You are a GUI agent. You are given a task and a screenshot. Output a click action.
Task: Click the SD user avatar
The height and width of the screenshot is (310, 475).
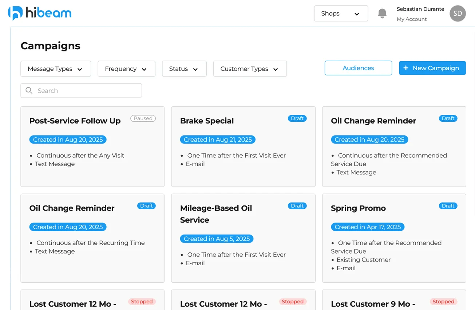pyautogui.click(x=458, y=13)
